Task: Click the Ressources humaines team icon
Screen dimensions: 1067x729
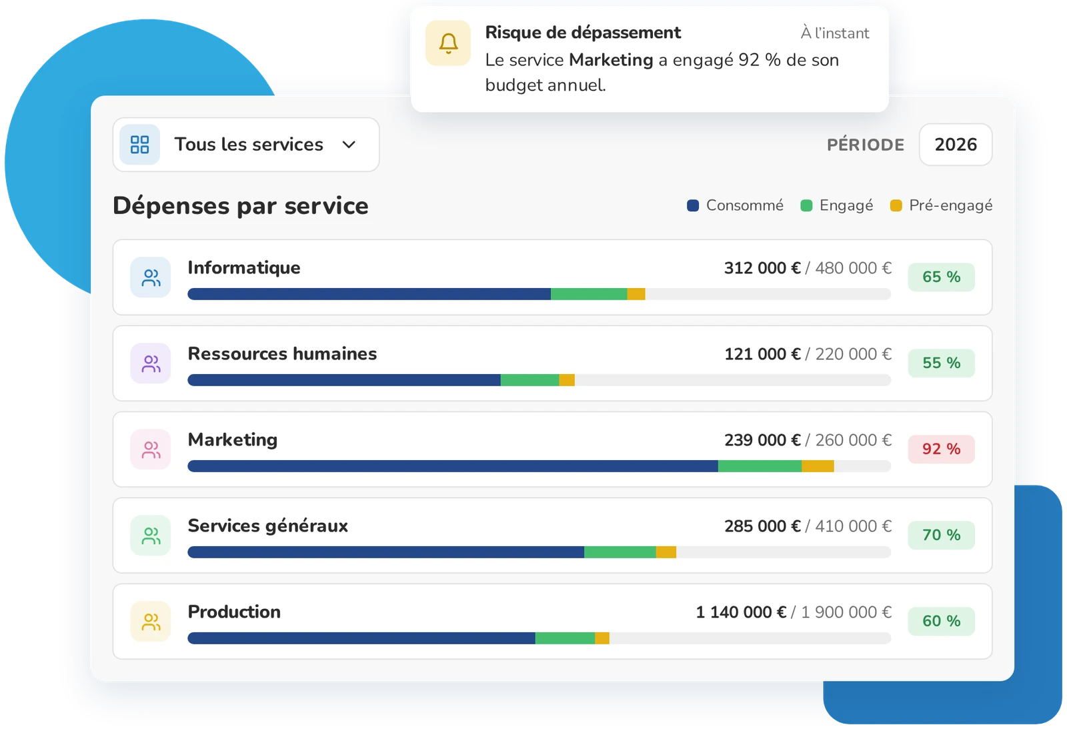Action: (x=151, y=363)
